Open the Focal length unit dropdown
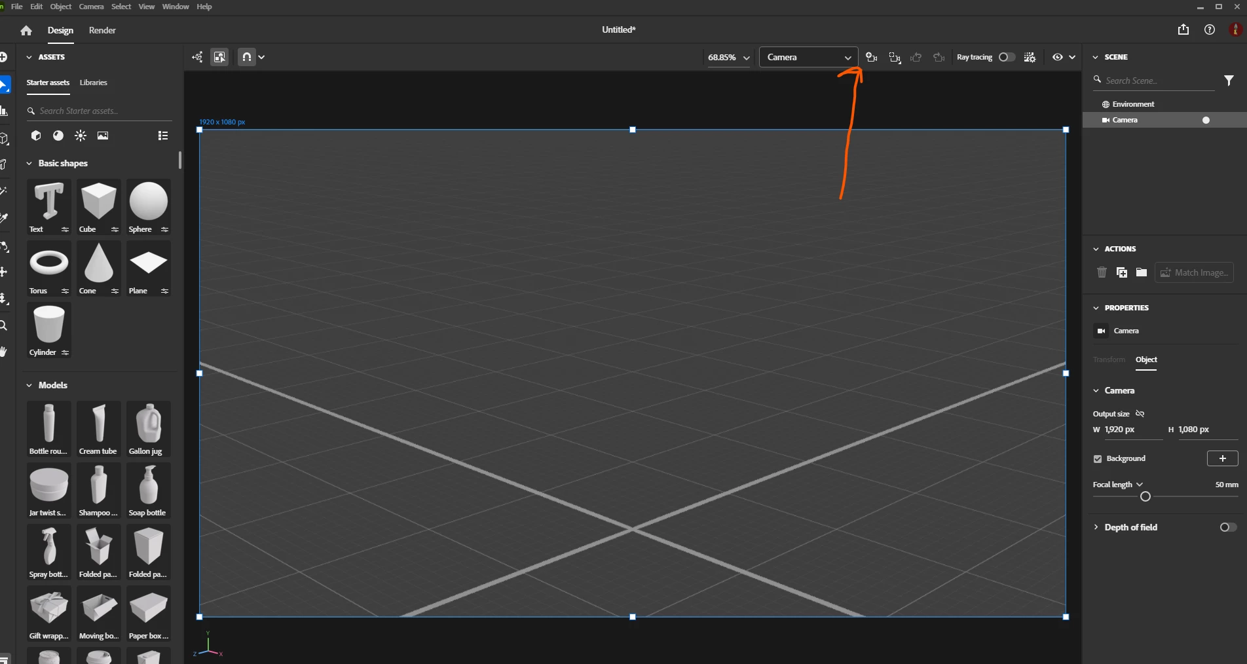Viewport: 1247px width, 664px height. (x=1140, y=485)
